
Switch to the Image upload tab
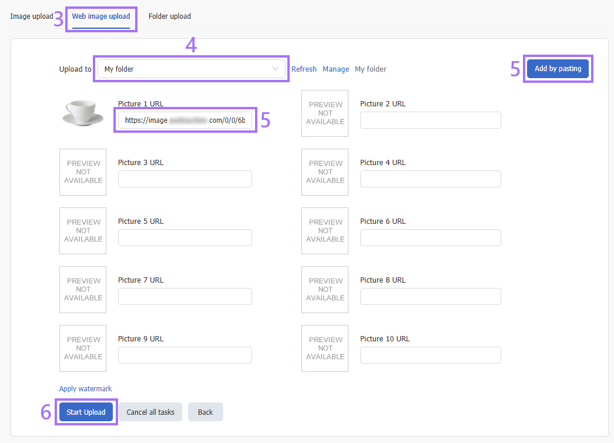point(31,16)
